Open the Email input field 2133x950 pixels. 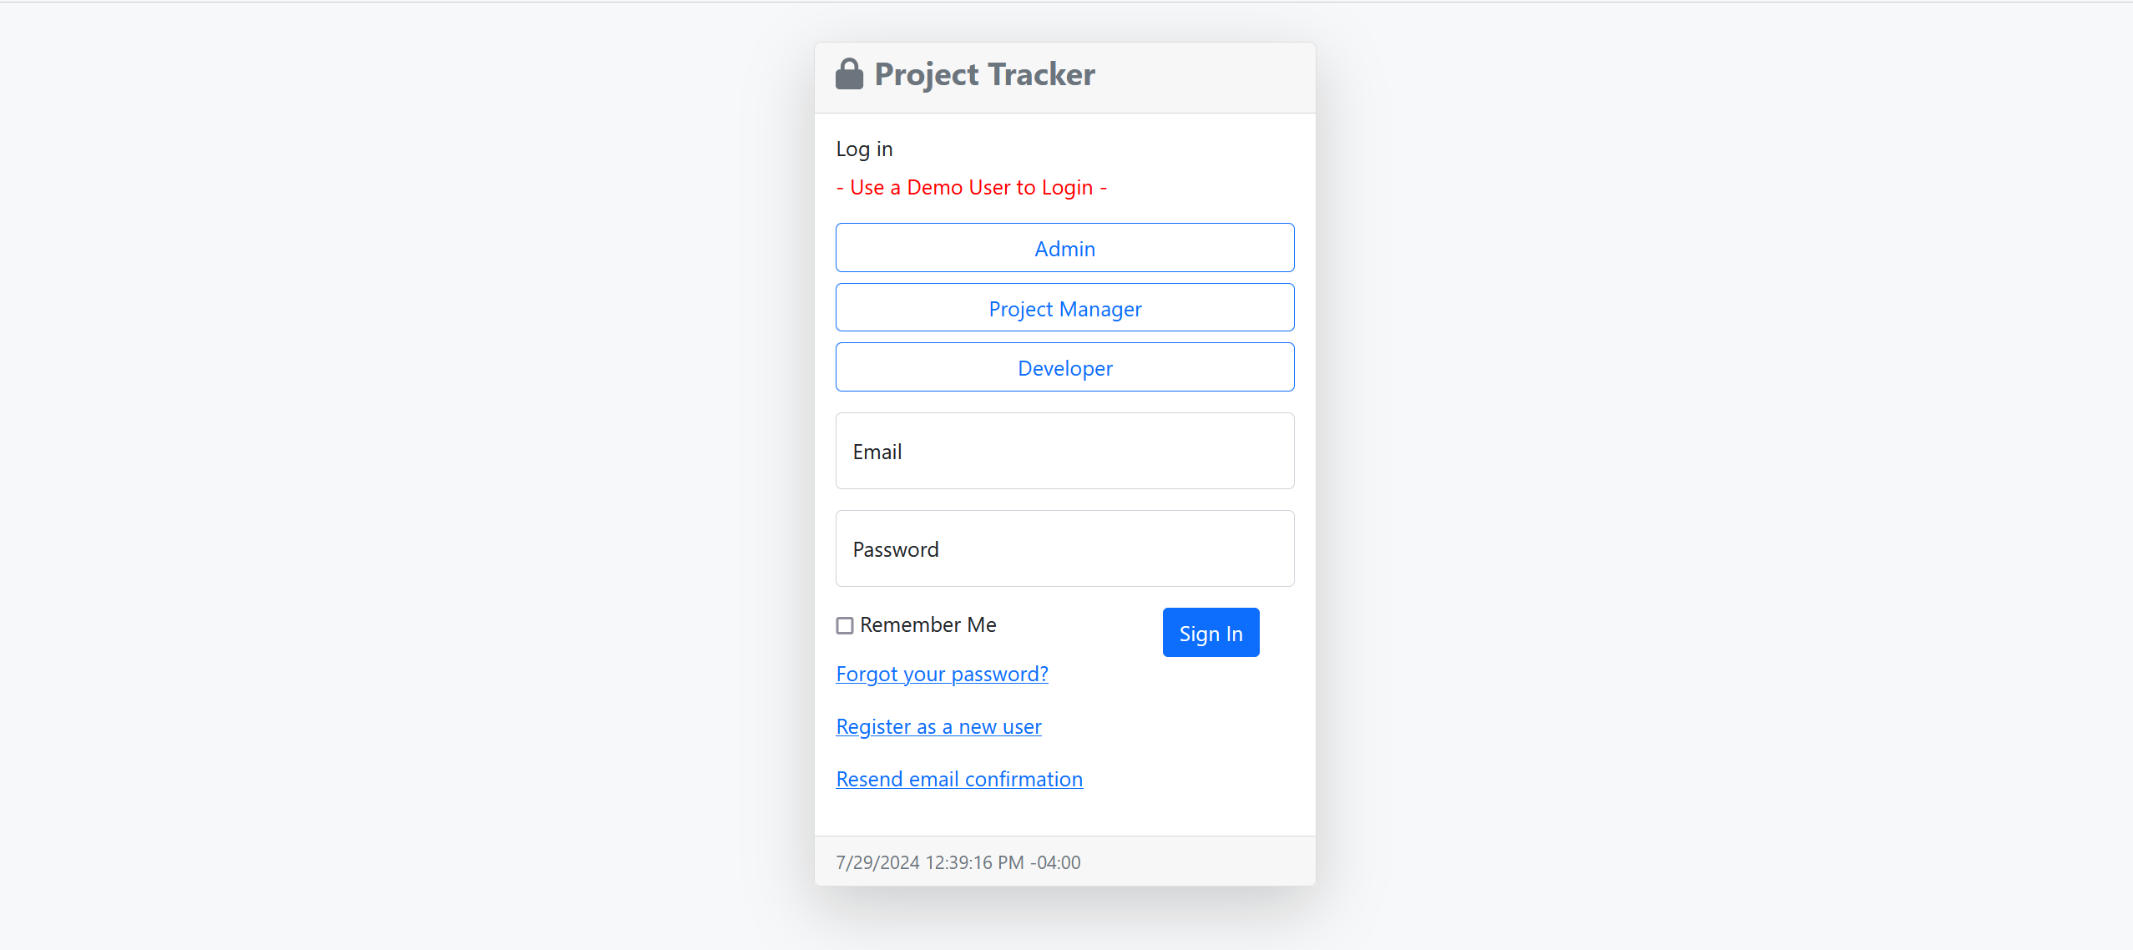1065,451
